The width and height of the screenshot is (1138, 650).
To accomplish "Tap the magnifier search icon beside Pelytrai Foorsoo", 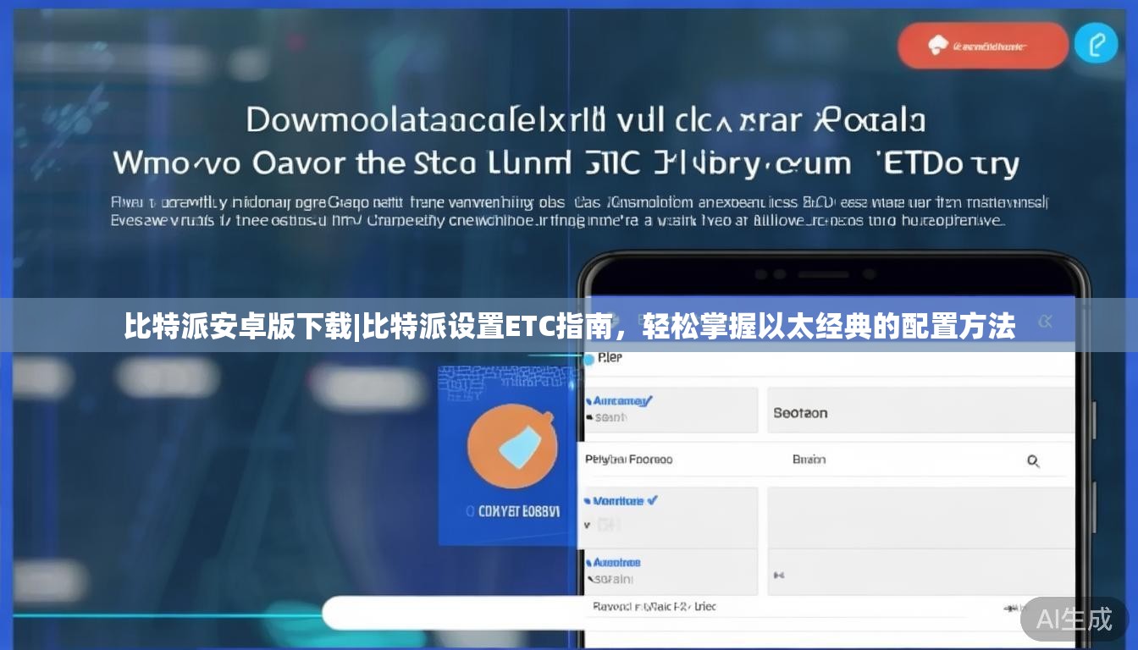I will point(1033,462).
